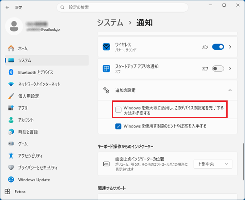Click the 時刻と言語 globe clock icon
Screen dimensions: 245x200
11,132
